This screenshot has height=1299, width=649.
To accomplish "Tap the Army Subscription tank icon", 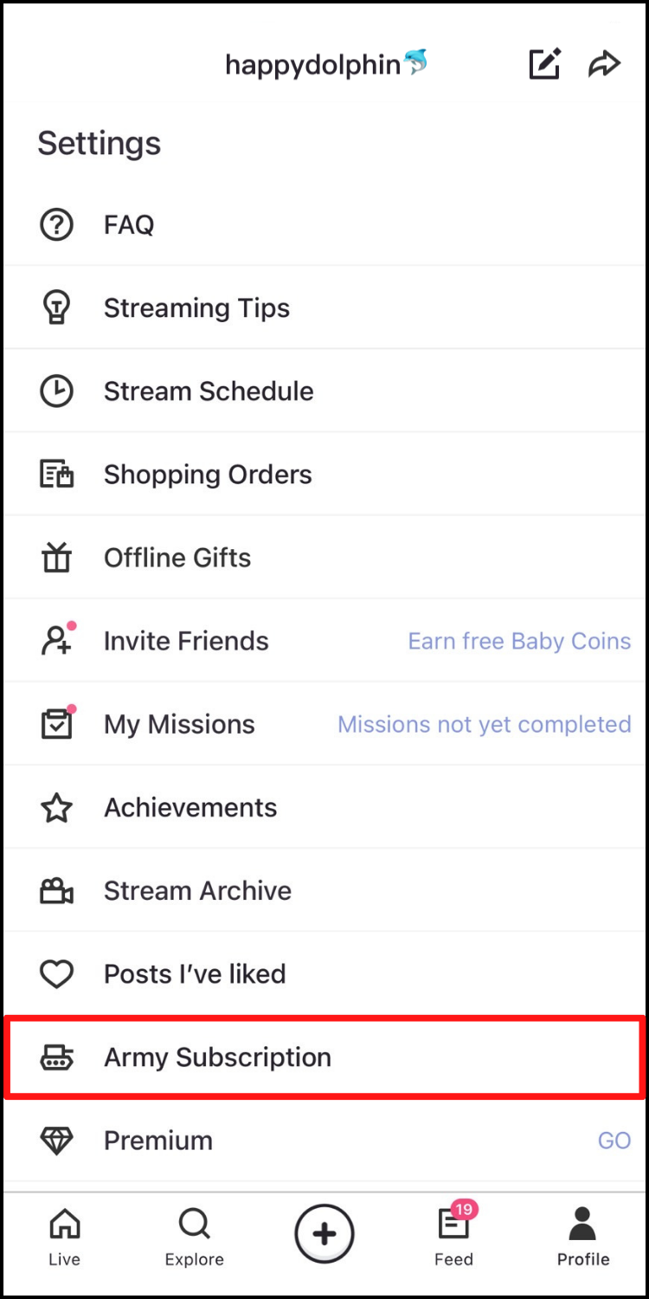I will click(x=57, y=1057).
